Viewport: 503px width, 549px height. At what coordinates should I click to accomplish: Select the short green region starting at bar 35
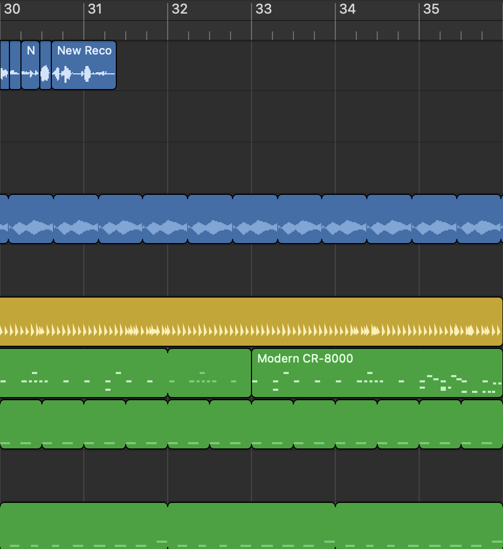440,424
